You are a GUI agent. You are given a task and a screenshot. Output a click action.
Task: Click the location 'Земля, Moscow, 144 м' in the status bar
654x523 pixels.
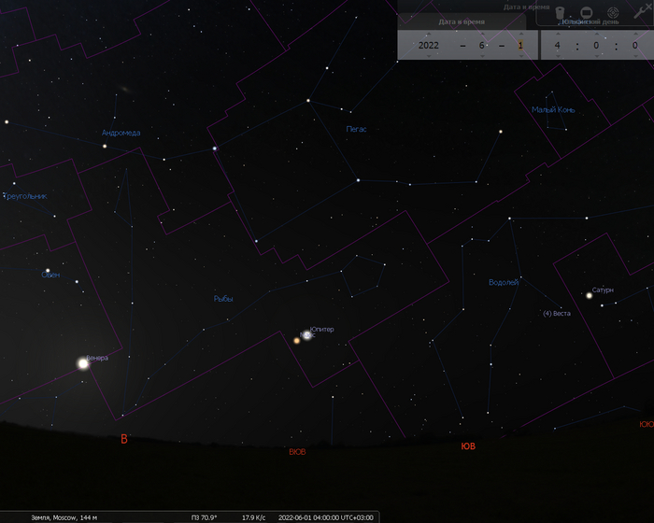pyautogui.click(x=64, y=517)
